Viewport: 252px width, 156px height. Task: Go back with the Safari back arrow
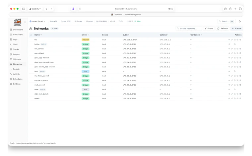pos(46,9)
